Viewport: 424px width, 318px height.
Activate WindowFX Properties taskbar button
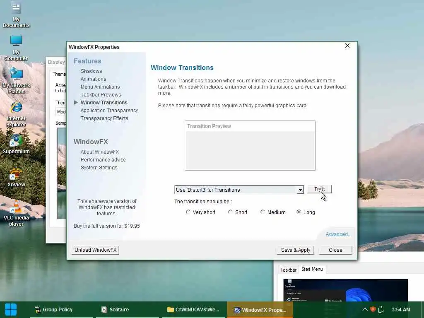260,310
